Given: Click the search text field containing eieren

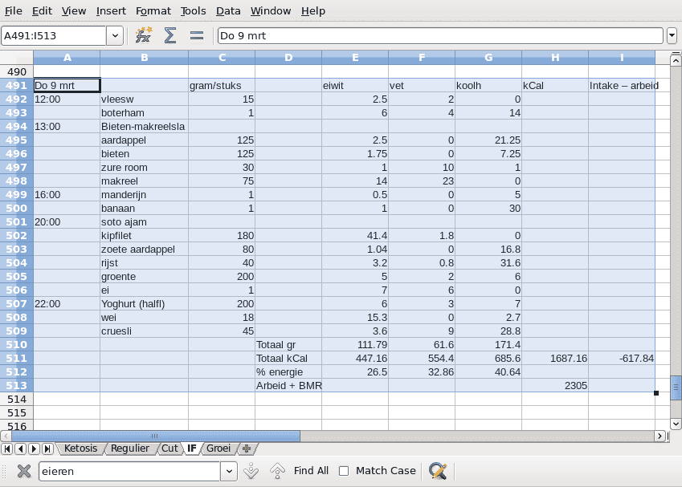Looking at the screenshot, I should point(129,471).
